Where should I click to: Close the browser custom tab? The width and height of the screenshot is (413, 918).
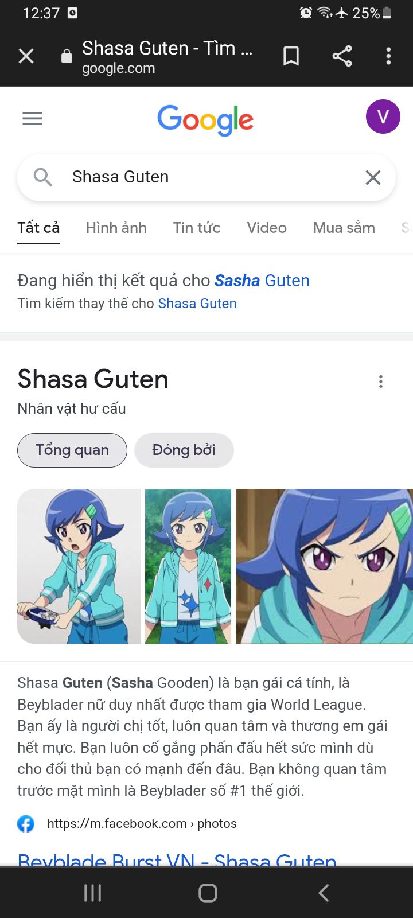(x=26, y=56)
